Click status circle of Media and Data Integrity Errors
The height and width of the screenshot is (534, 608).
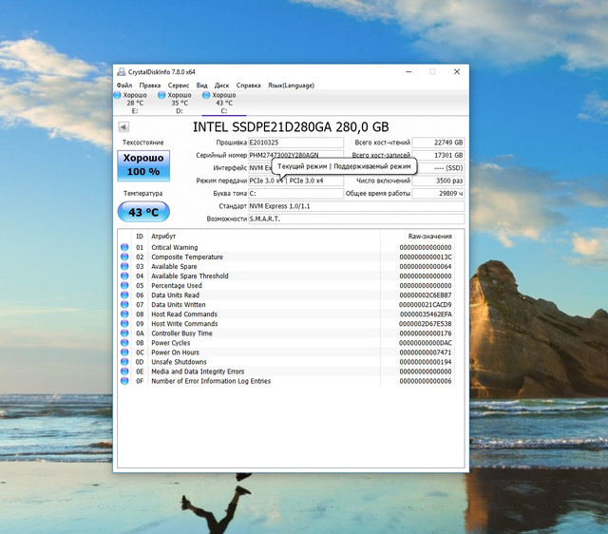coord(124,372)
